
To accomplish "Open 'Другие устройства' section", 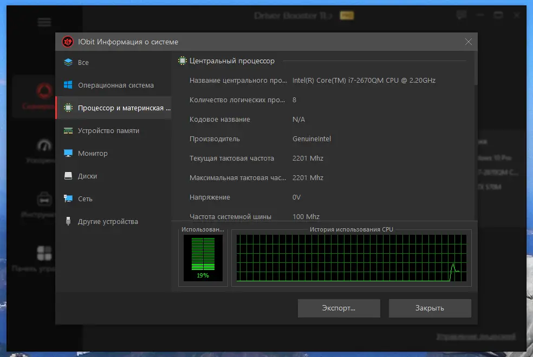I will pyautogui.click(x=113, y=222).
